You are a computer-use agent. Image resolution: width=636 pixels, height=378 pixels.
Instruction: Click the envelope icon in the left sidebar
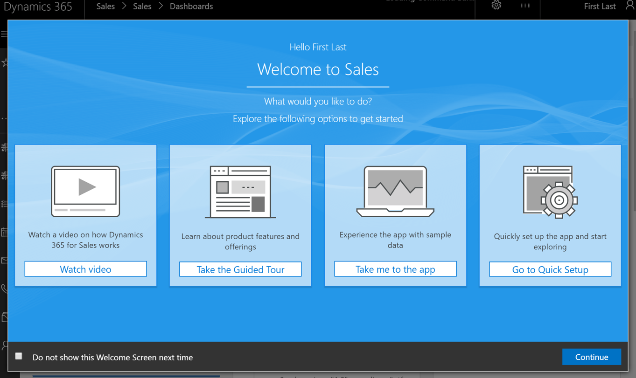4,260
